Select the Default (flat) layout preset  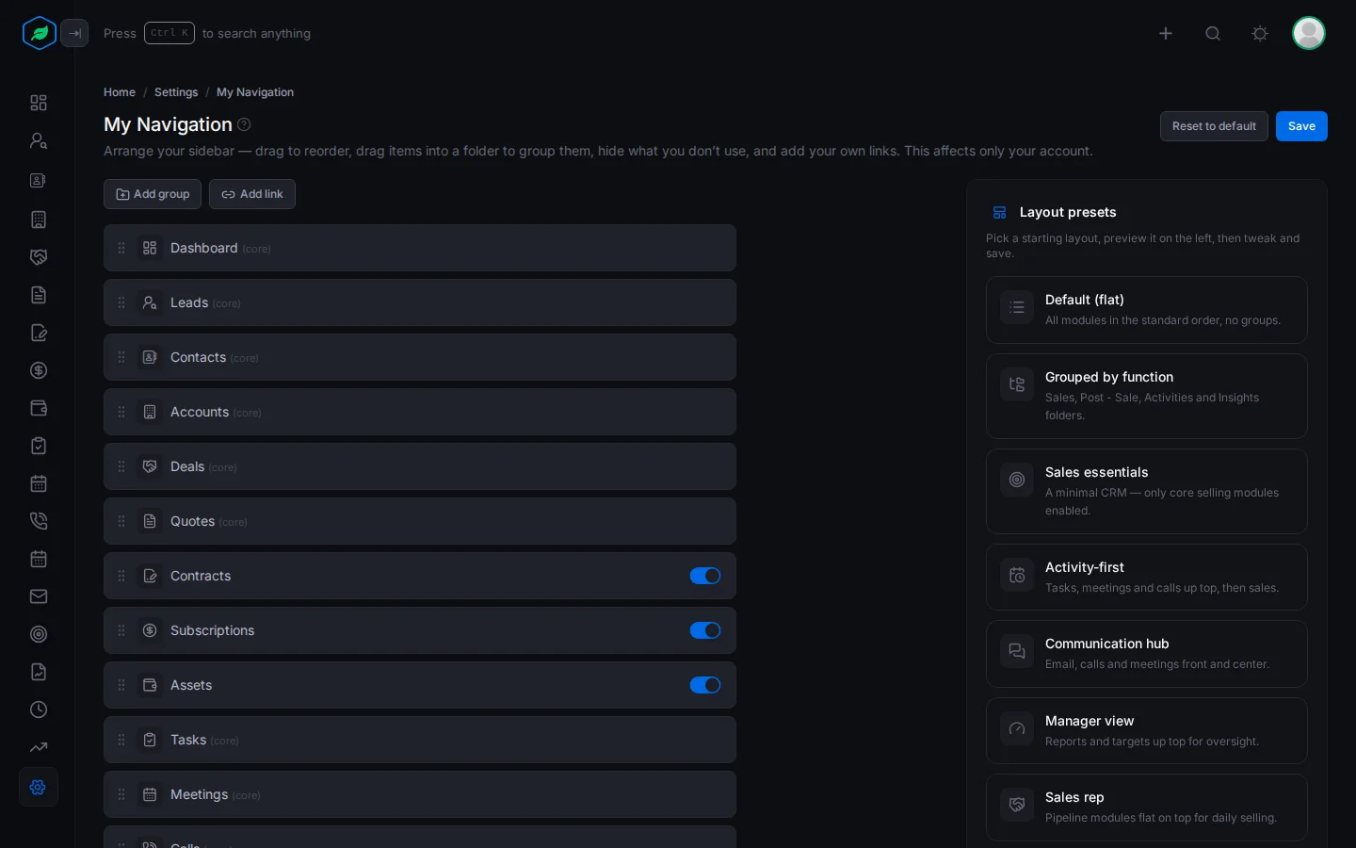[x=1147, y=310]
